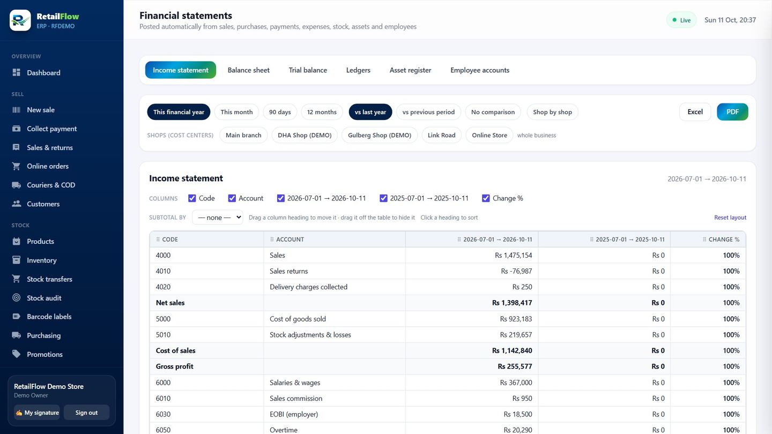Click the Promotions tag icon
Image resolution: width=772 pixels, height=434 pixels.
click(x=17, y=354)
